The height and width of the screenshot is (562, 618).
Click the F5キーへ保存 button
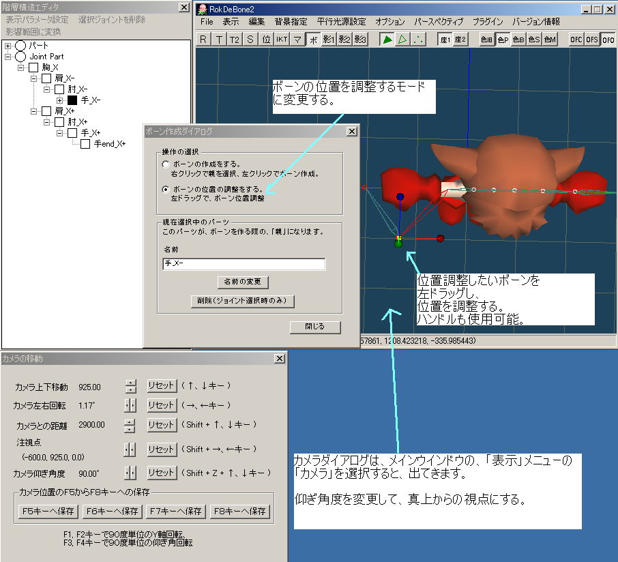point(47,511)
